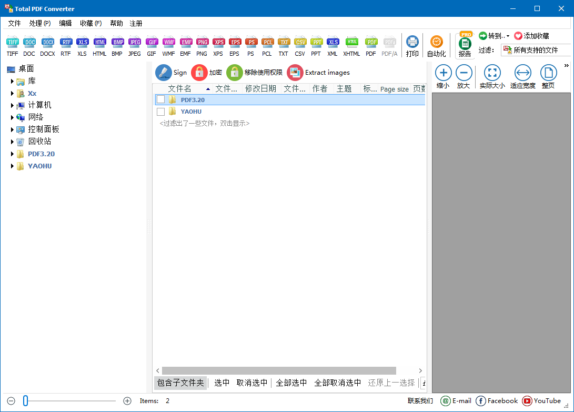The width and height of the screenshot is (574, 412).
Task: Tick the YAOHU folder checkbox
Action: 161,112
